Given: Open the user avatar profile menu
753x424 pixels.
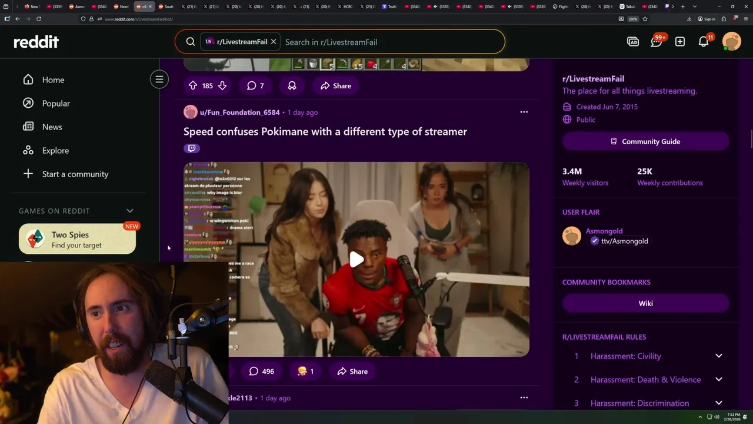Looking at the screenshot, I should (732, 42).
